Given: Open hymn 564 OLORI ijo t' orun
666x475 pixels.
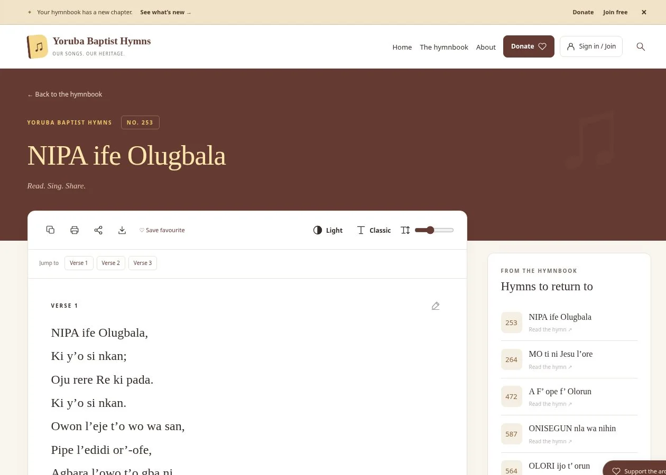Looking at the screenshot, I should click(x=569, y=469).
